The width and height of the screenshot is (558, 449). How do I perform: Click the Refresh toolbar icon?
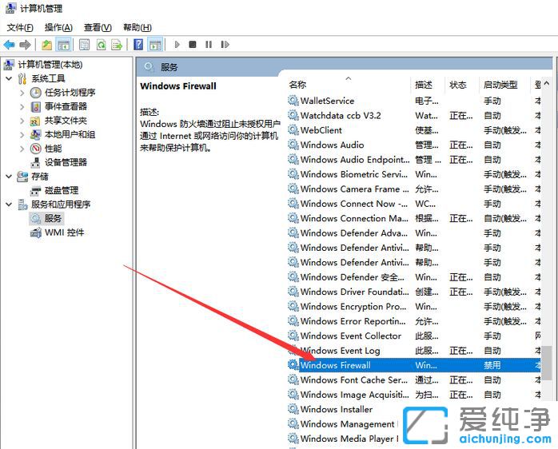[x=102, y=45]
